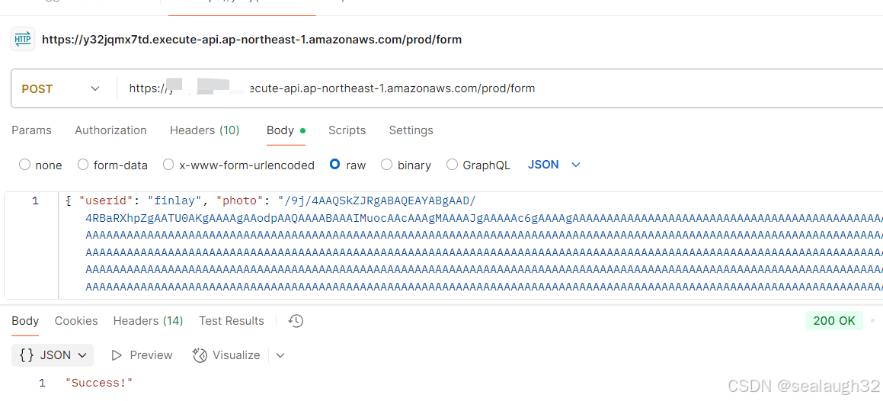Screen dimensions: 883x401
Task: Click the Preview button in response
Action: (142, 355)
